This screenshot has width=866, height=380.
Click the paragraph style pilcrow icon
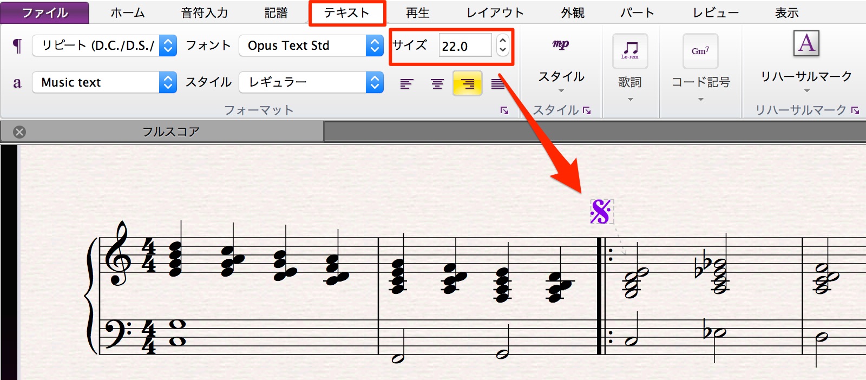17,46
